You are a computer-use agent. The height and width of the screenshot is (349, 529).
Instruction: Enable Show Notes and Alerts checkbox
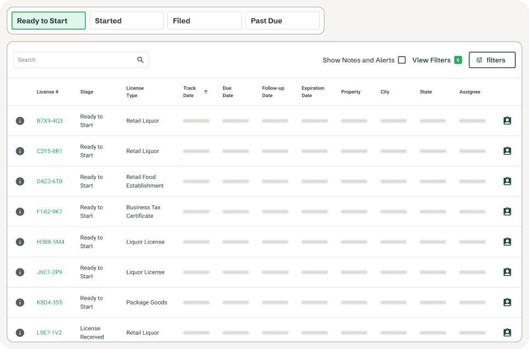[x=402, y=60]
